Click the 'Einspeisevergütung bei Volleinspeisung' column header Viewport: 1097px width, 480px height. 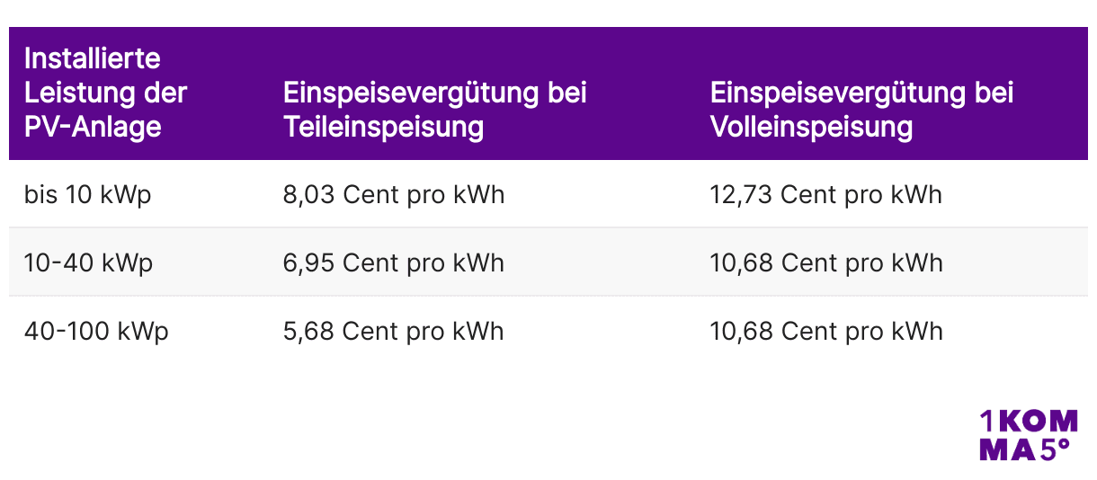click(x=861, y=110)
